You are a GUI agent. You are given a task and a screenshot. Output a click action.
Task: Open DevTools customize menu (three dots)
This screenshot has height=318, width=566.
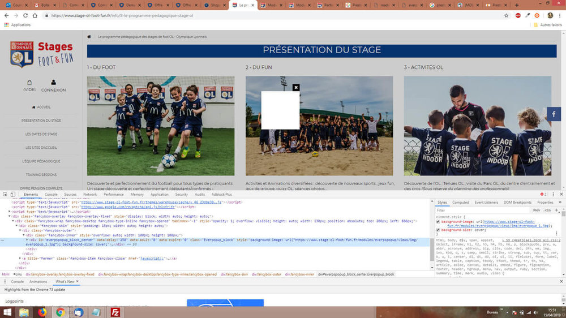point(553,194)
